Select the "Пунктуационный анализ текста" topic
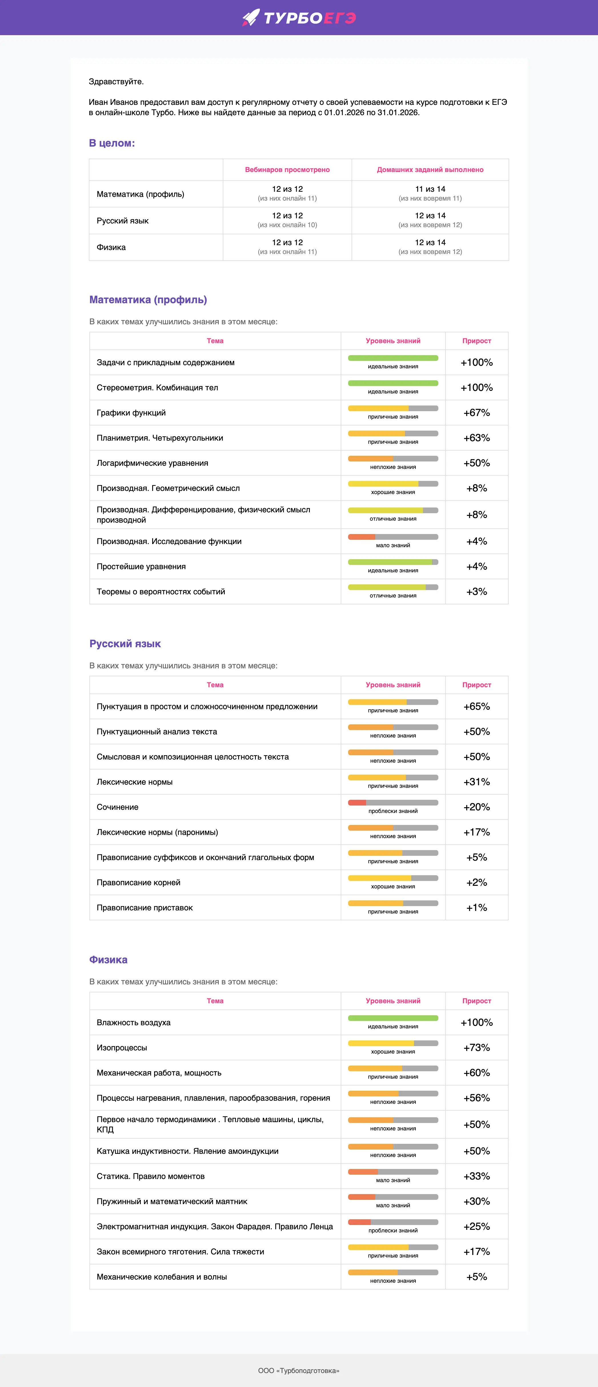This screenshot has height=1387, width=598. point(156,732)
